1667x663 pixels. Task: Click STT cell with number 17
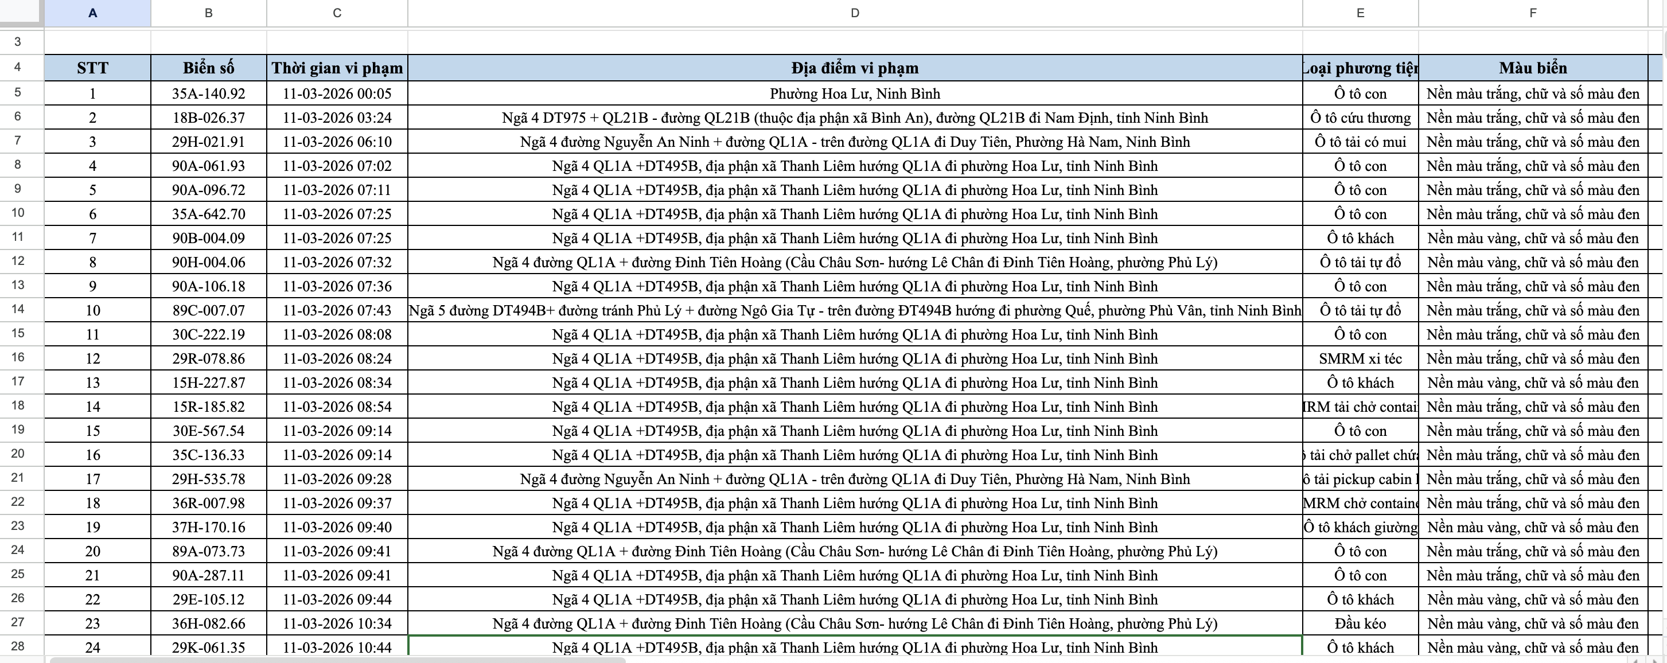pyautogui.click(x=92, y=479)
